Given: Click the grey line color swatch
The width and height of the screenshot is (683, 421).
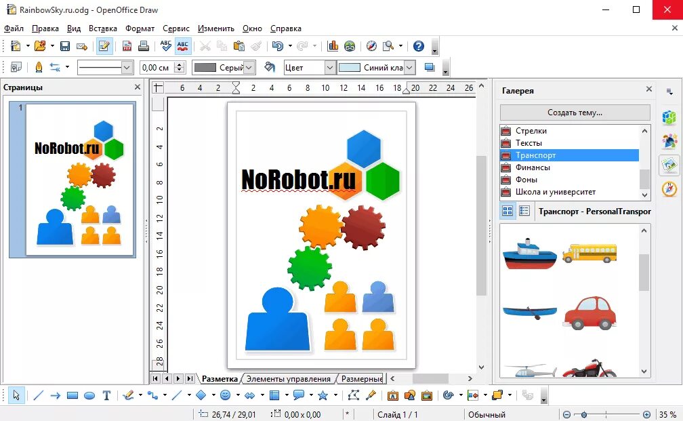Looking at the screenshot, I should click(205, 68).
